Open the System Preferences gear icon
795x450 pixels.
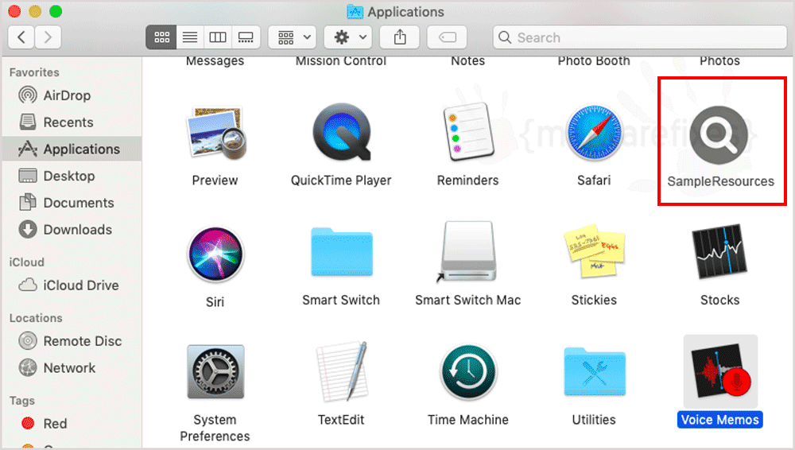[215, 372]
